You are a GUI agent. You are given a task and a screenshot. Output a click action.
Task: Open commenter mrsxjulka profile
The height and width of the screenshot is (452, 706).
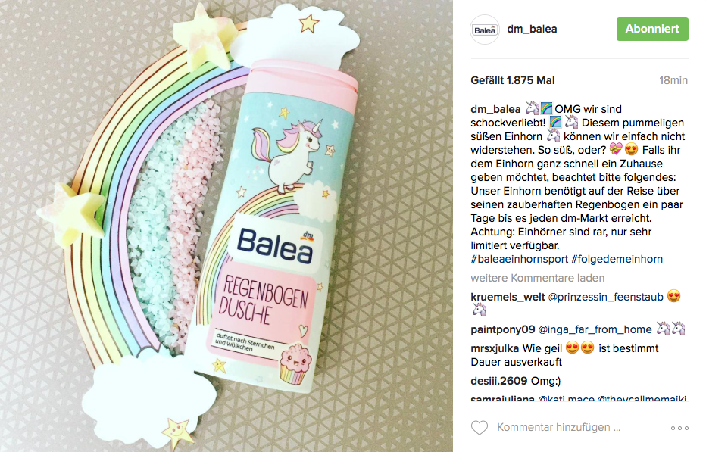pos(495,348)
